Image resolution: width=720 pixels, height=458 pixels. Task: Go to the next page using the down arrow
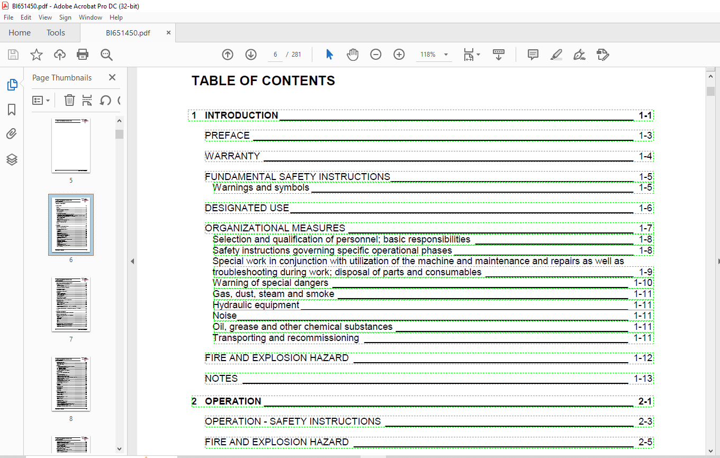(251, 55)
